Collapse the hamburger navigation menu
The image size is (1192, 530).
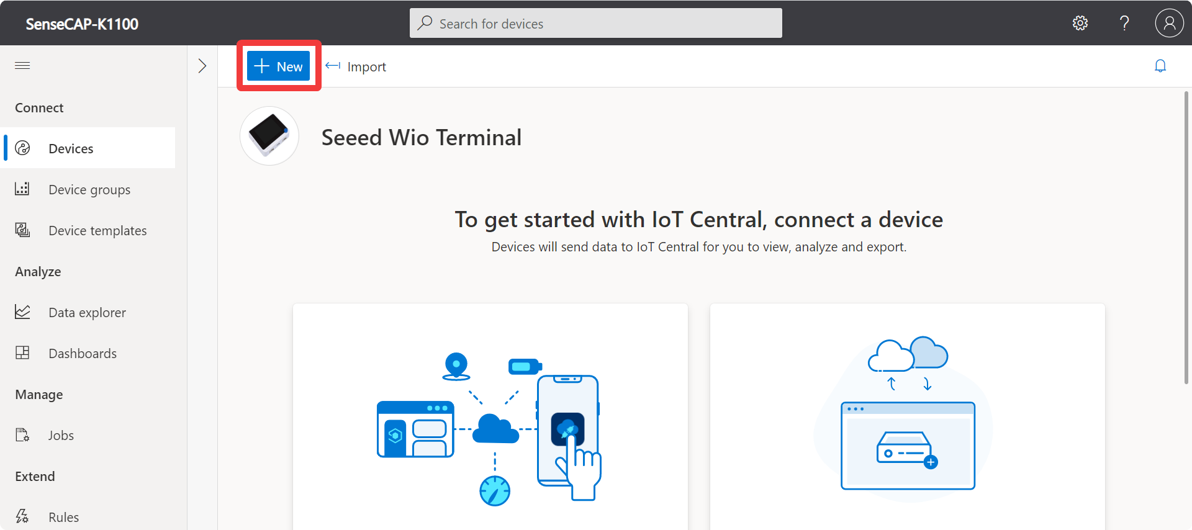click(22, 65)
